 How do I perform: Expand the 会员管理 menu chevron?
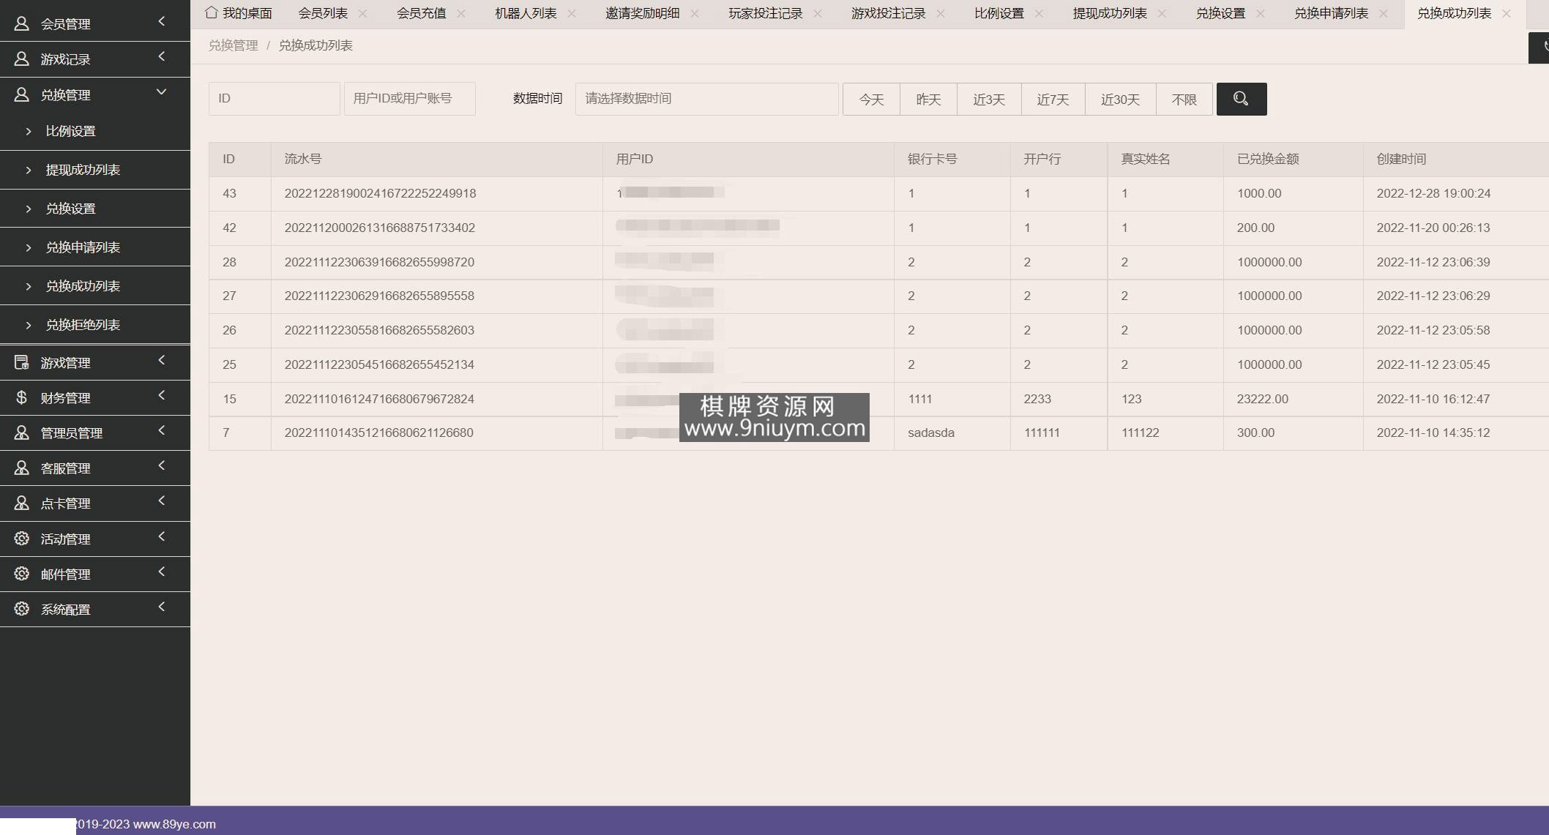[162, 21]
